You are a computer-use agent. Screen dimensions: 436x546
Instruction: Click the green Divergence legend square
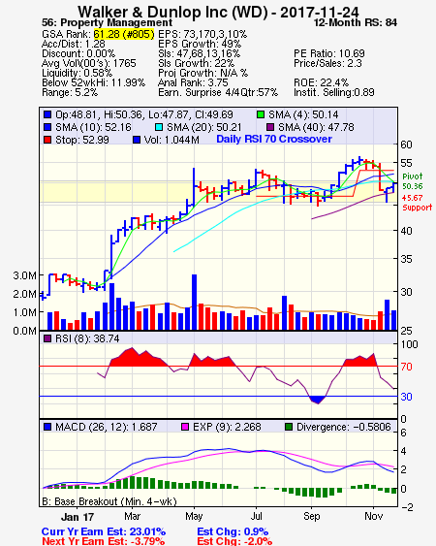click(x=289, y=427)
